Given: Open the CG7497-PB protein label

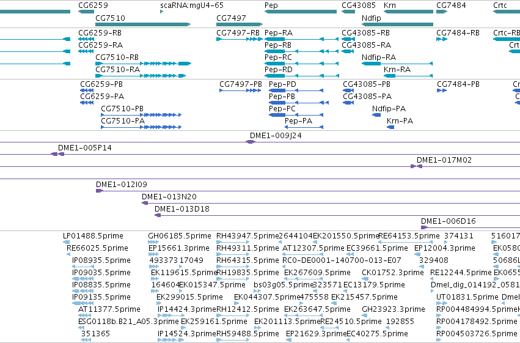Looking at the screenshot, I should coord(241,84).
